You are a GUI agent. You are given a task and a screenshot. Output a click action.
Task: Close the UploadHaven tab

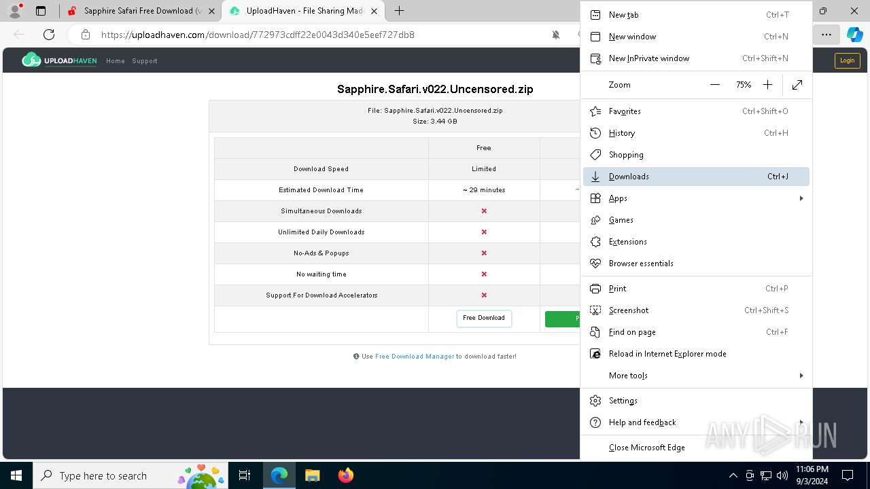[x=375, y=12]
